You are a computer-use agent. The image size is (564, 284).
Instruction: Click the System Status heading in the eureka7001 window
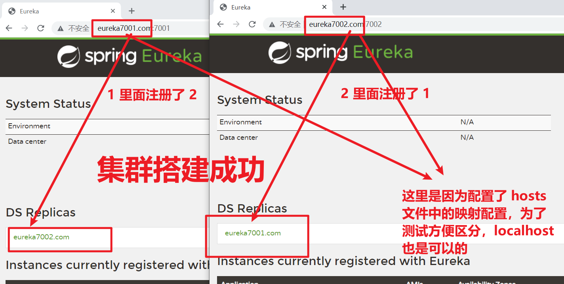coord(48,104)
